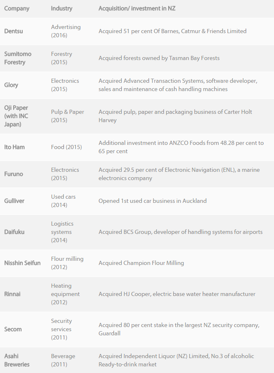Click the Furuno company name
274x373 pixels.
[x=14, y=174]
